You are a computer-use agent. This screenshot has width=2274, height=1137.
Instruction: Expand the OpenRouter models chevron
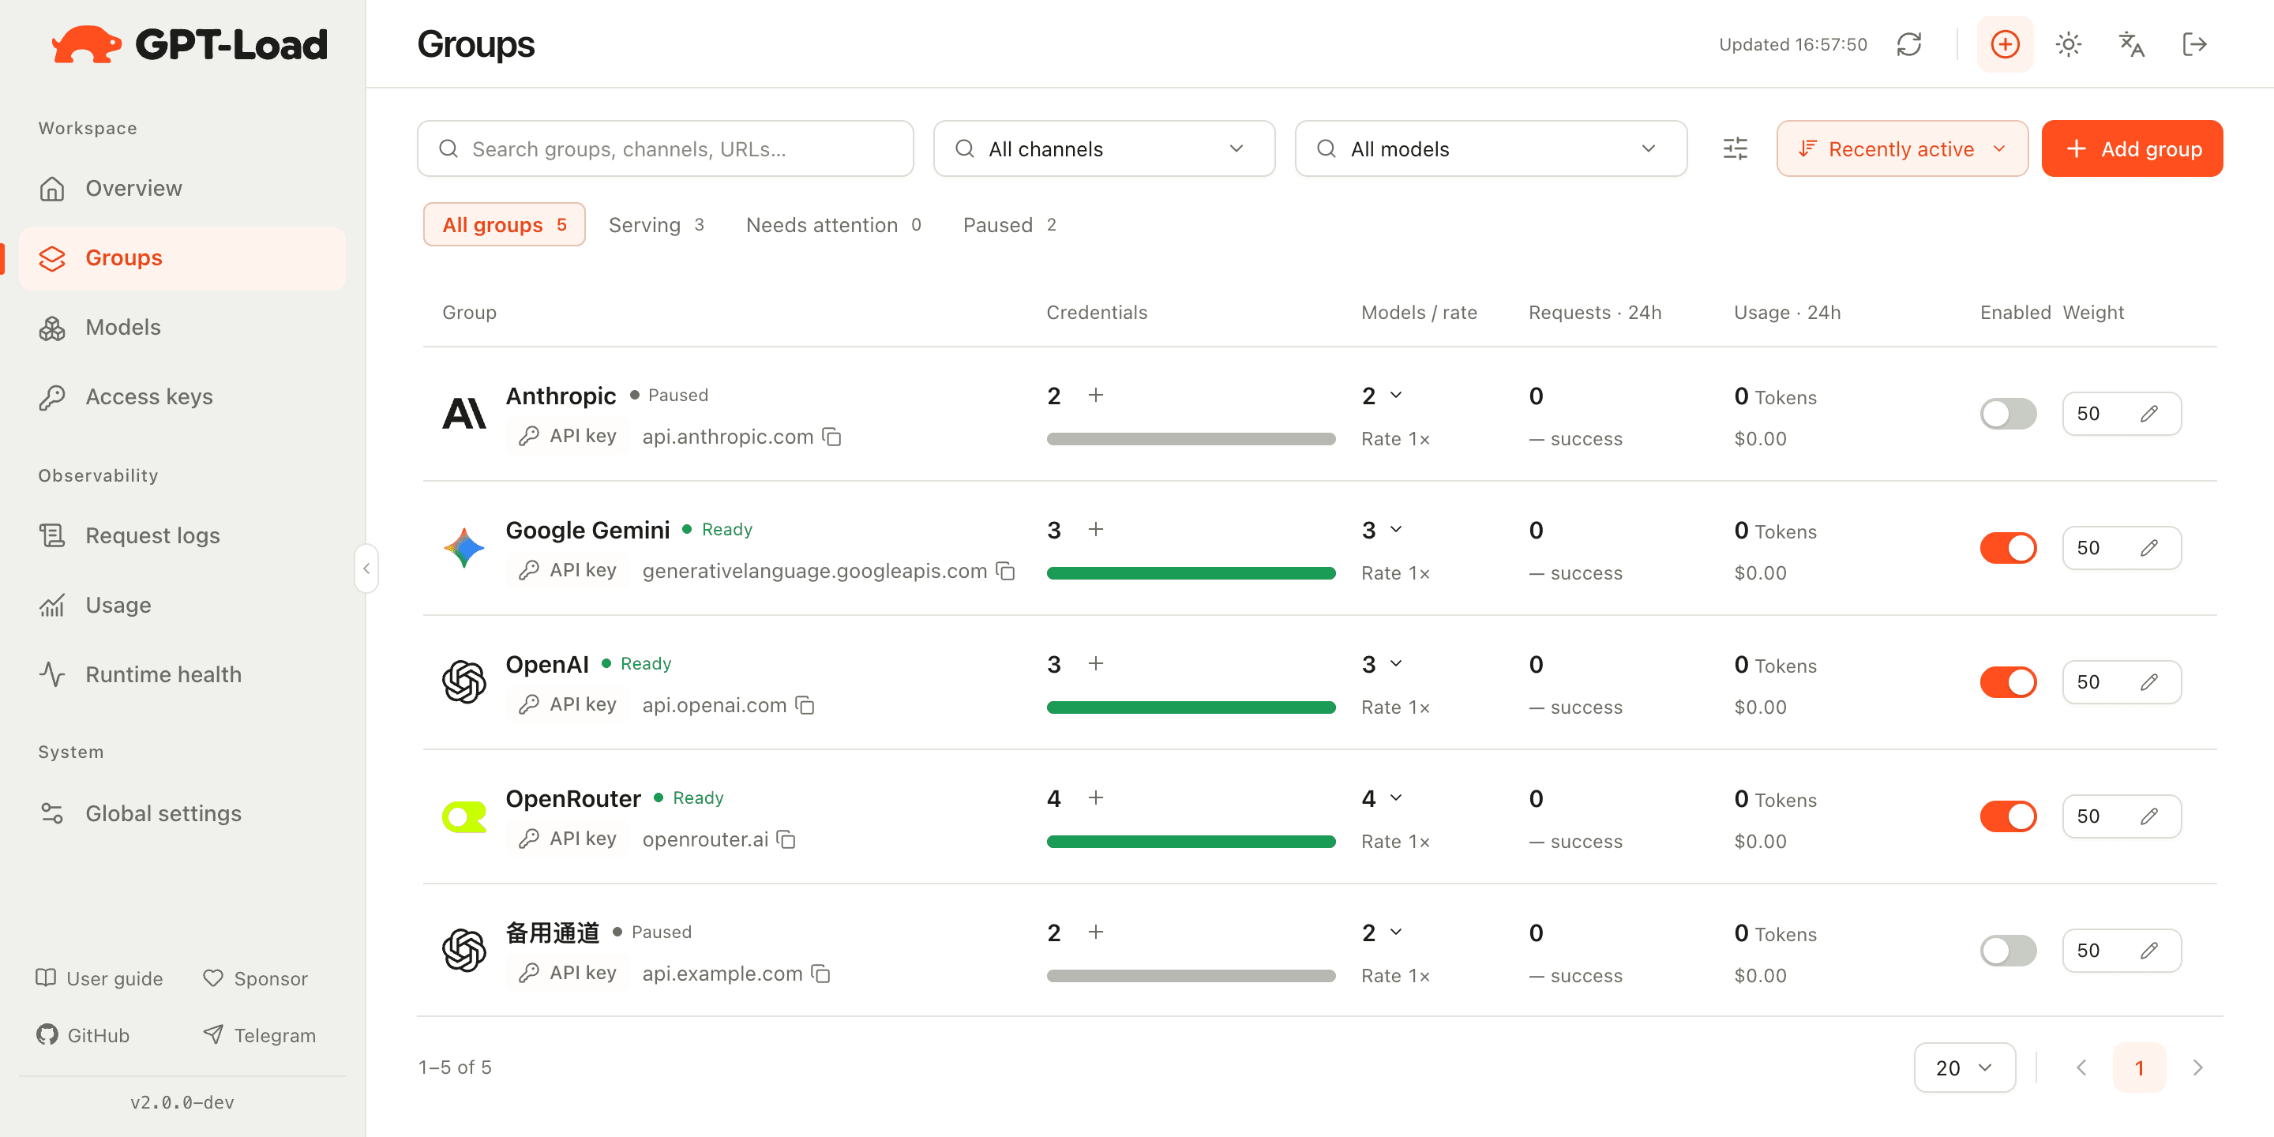(x=1396, y=797)
